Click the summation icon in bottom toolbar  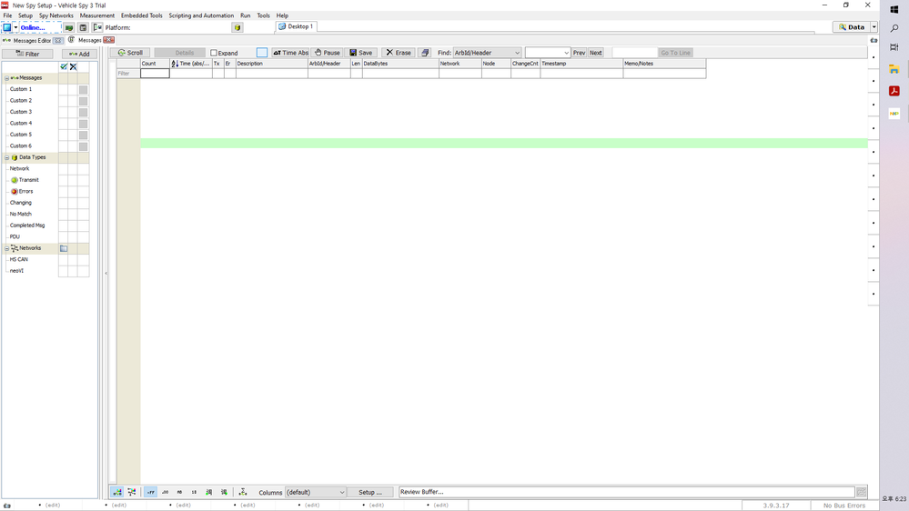[x=243, y=492]
